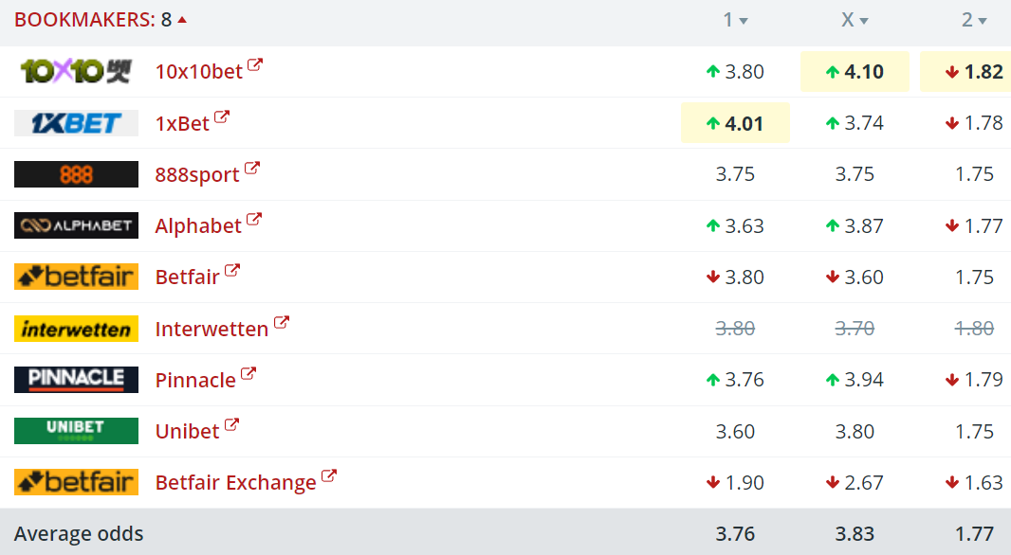Open external link icon beside Betfair Exchange

329,476
